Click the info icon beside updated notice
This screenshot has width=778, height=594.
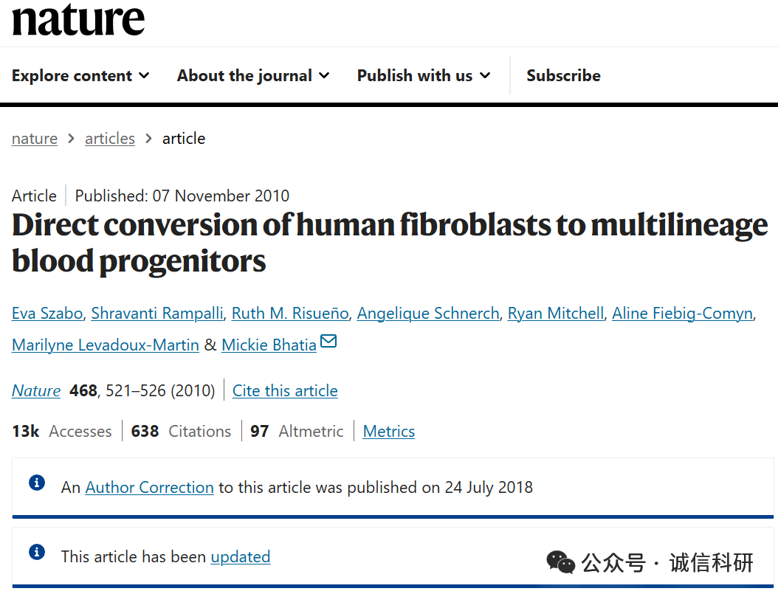pos(36,553)
